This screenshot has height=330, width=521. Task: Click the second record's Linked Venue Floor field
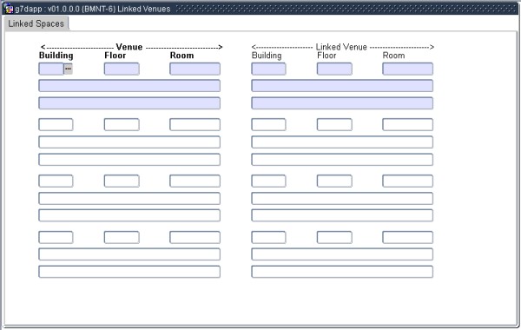click(x=334, y=125)
